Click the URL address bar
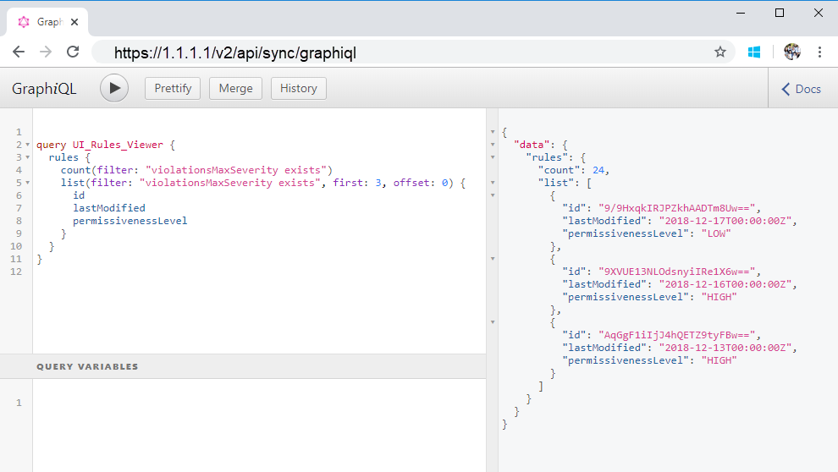This screenshot has width=838, height=472. pyautogui.click(x=406, y=52)
